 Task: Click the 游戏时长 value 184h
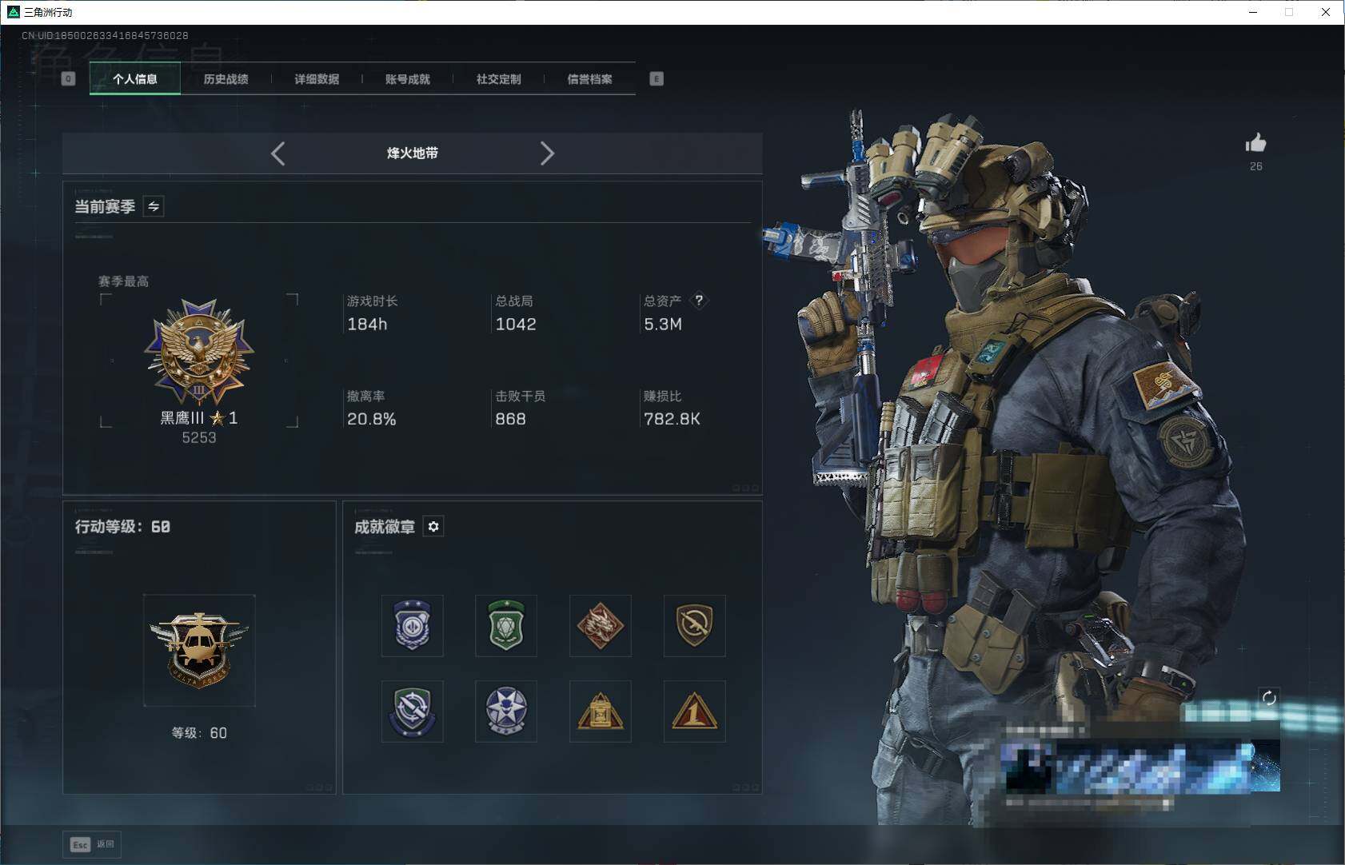367,324
